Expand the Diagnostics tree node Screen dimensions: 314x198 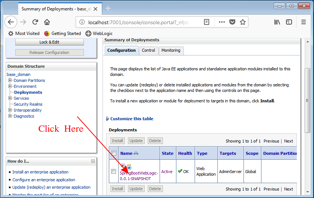(x=10, y=116)
